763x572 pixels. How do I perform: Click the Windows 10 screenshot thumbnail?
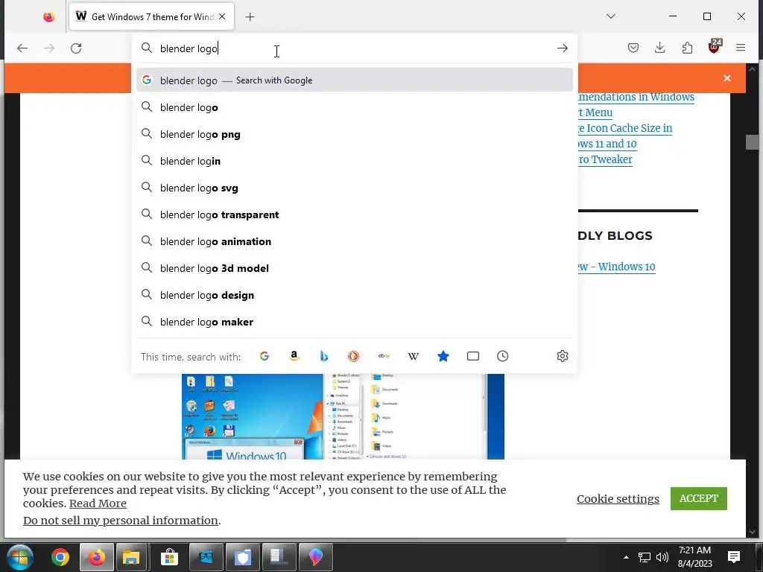(343, 416)
